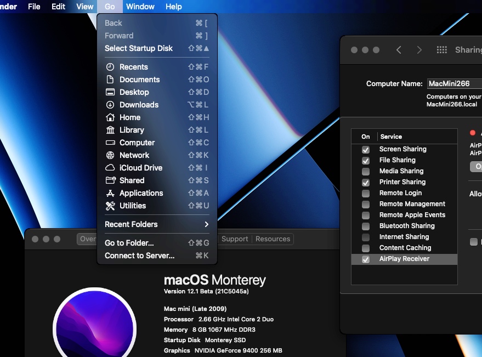The width and height of the screenshot is (482, 357).
Task: Open the File menu
Action: (34, 7)
